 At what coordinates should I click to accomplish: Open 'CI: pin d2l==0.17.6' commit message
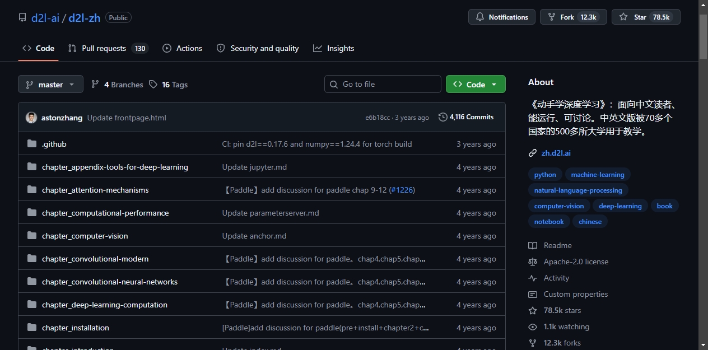pos(317,144)
